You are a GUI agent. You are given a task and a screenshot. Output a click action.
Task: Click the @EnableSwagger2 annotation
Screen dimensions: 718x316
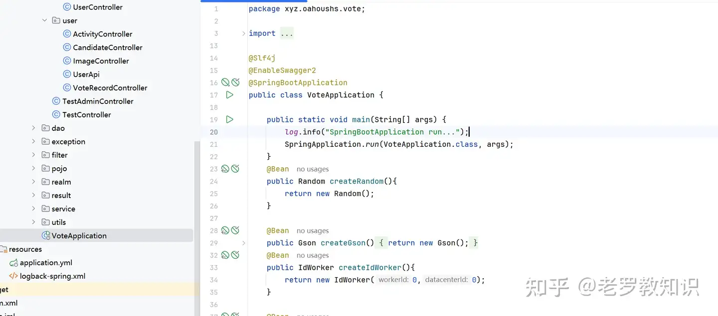pyautogui.click(x=282, y=70)
